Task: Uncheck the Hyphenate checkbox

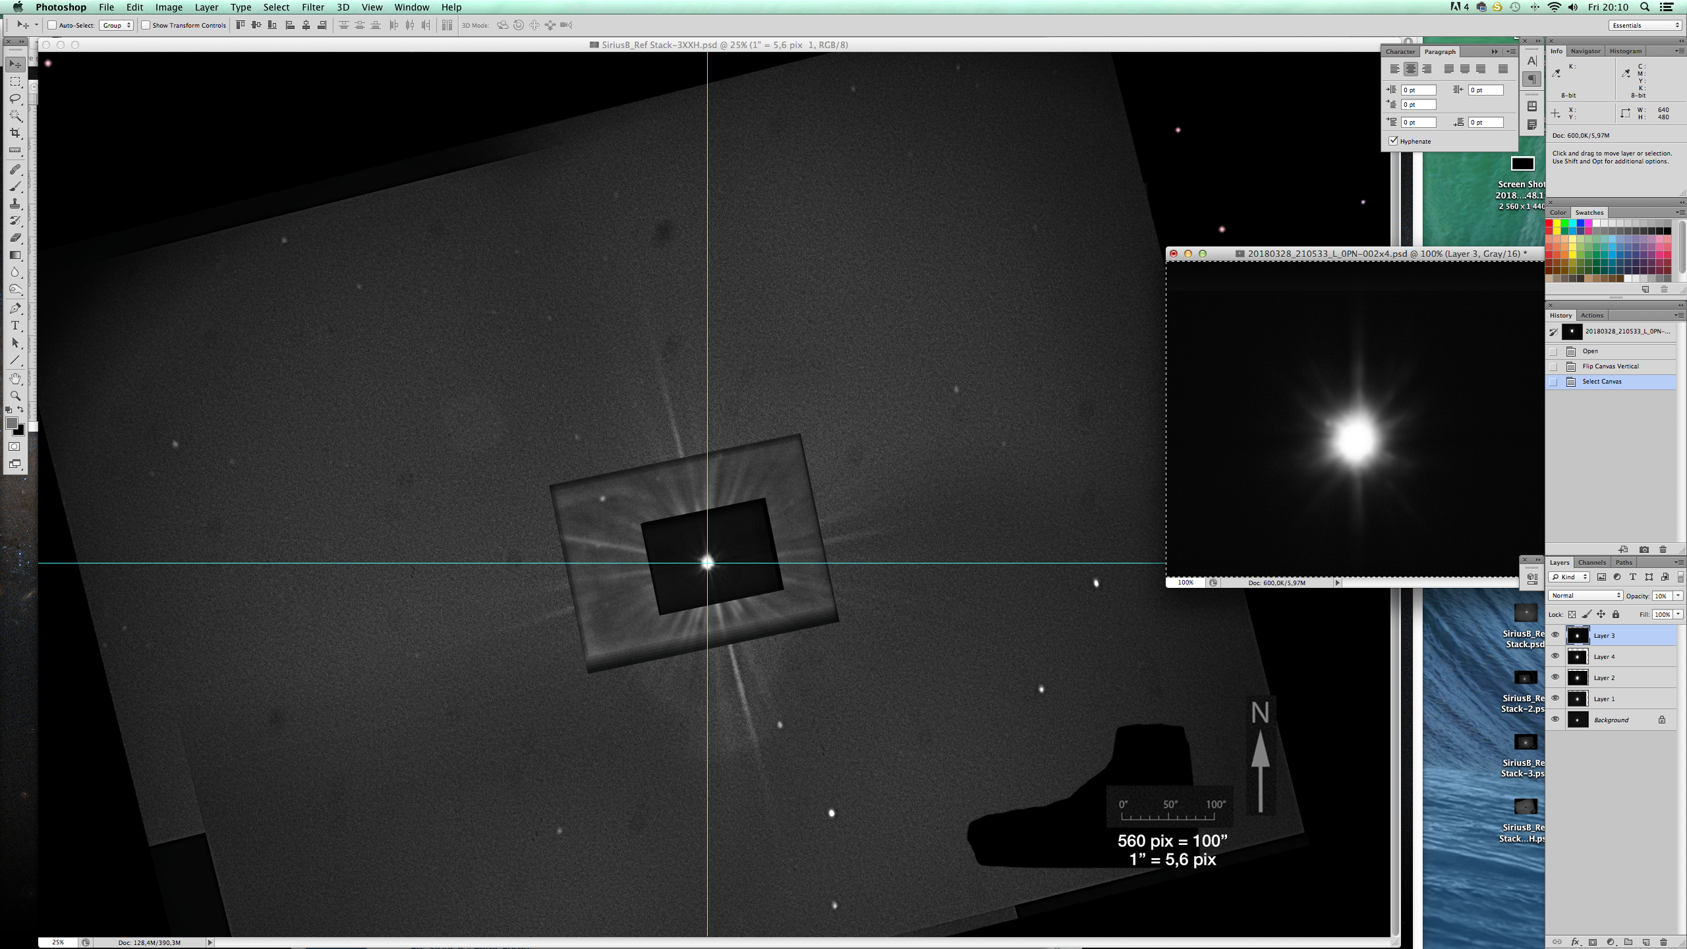Action: pos(1393,141)
